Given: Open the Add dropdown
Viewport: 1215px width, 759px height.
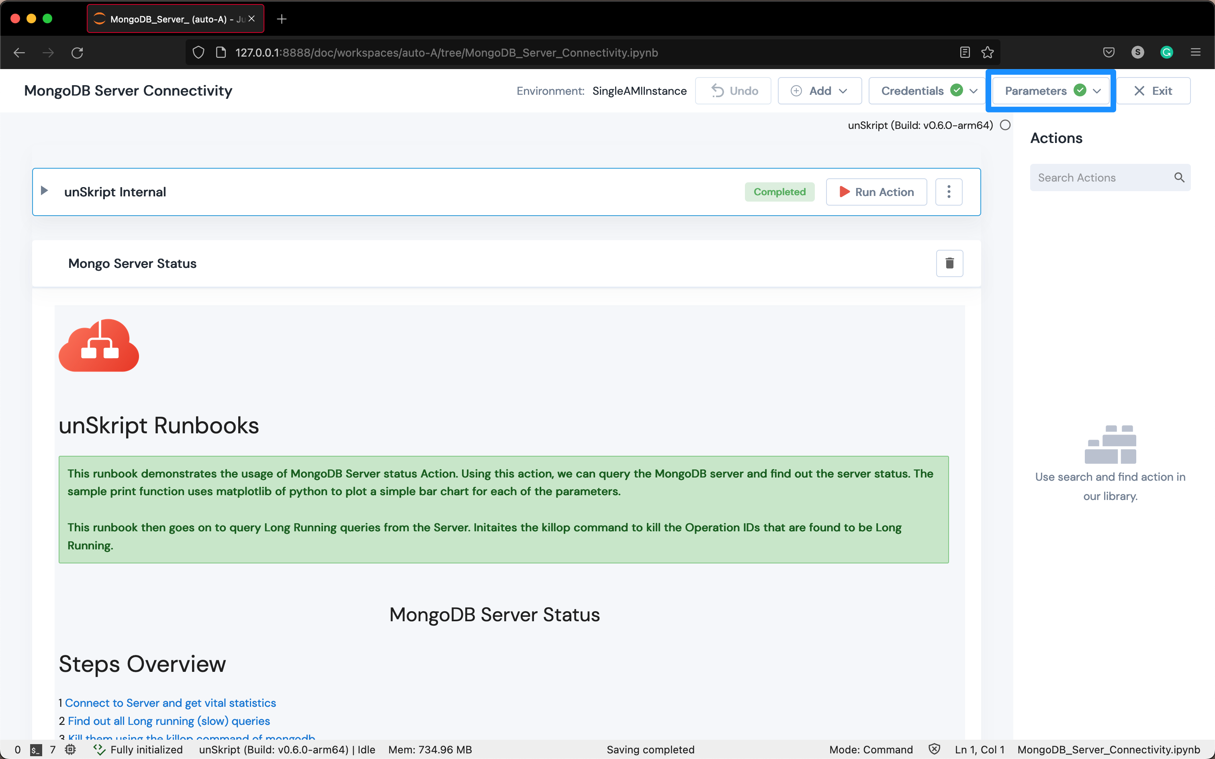Looking at the screenshot, I should pos(819,91).
